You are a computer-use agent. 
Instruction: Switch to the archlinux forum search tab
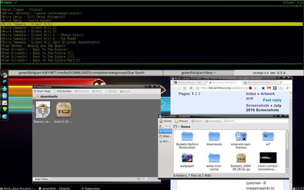[189, 83]
